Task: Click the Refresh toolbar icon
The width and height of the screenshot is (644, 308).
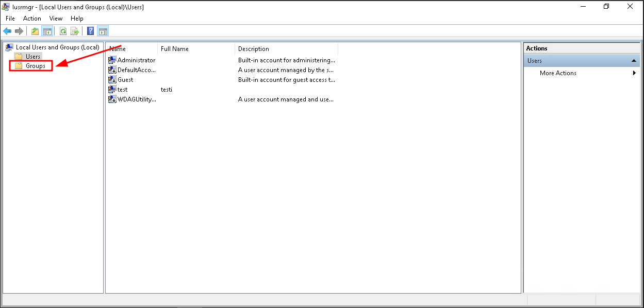Action: click(63, 31)
